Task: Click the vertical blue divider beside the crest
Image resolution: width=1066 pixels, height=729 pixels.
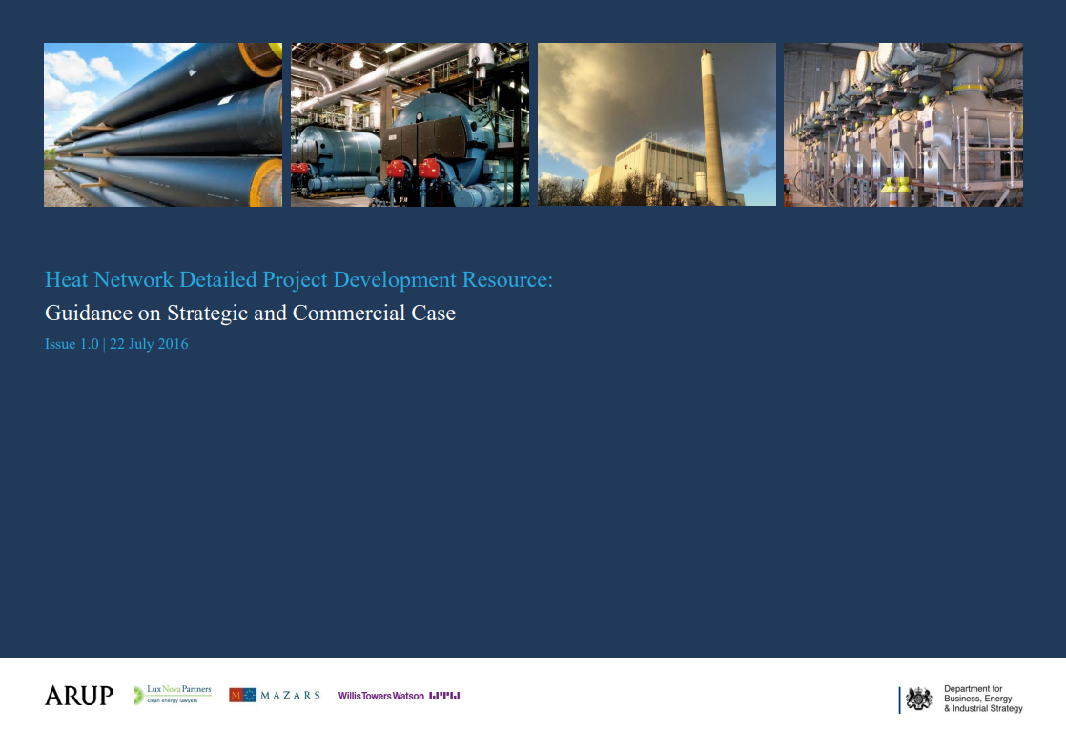Action: coord(897,699)
